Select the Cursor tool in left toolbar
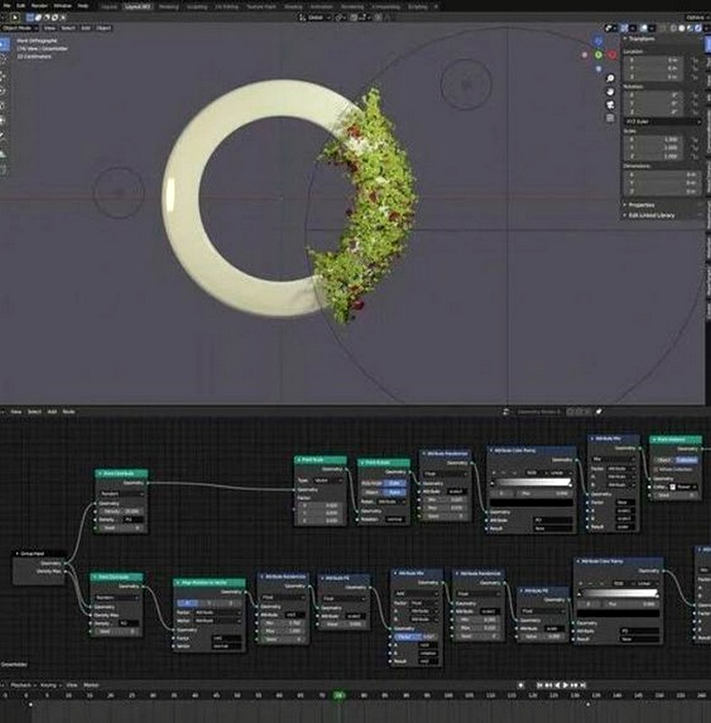Screen dimensions: 711x723 click(4, 59)
